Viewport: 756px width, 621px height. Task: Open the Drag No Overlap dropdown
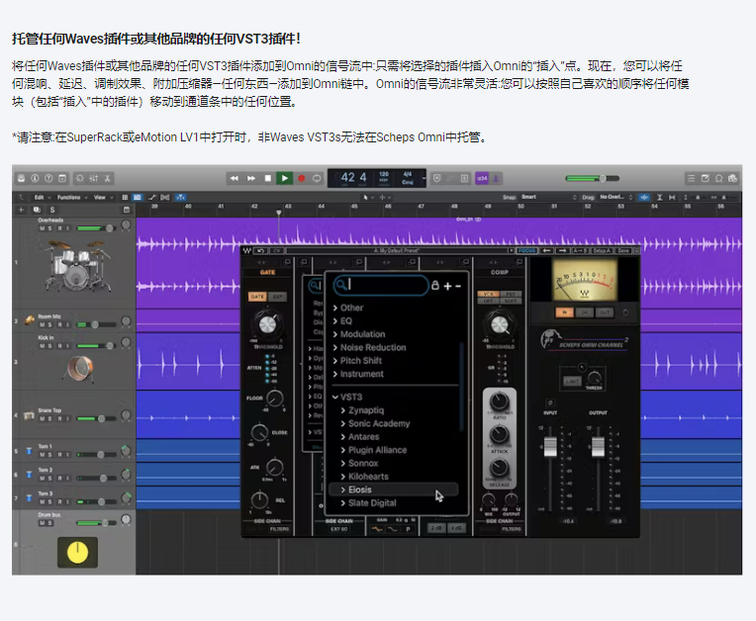(615, 197)
